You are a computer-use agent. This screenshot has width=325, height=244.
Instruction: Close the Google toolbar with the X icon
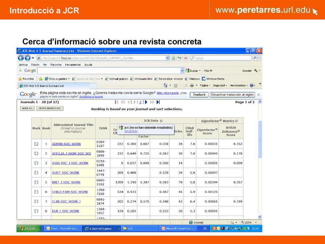coord(20,71)
